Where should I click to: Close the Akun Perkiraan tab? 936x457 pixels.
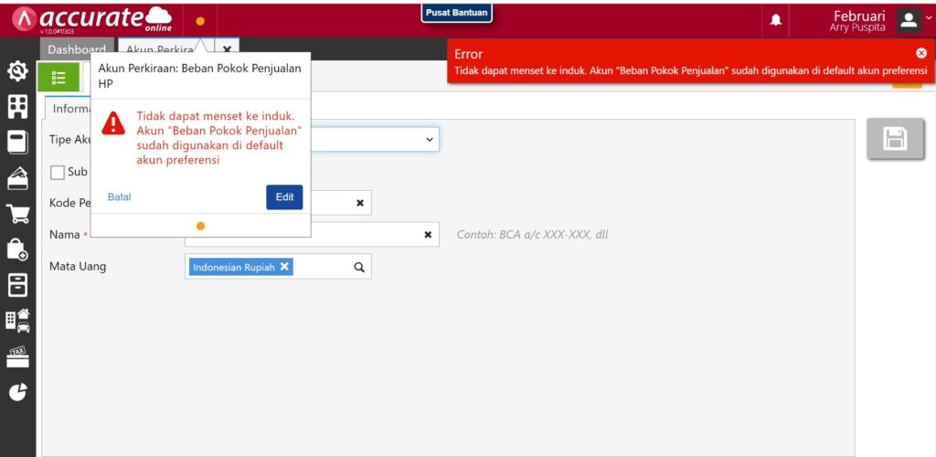click(x=227, y=49)
